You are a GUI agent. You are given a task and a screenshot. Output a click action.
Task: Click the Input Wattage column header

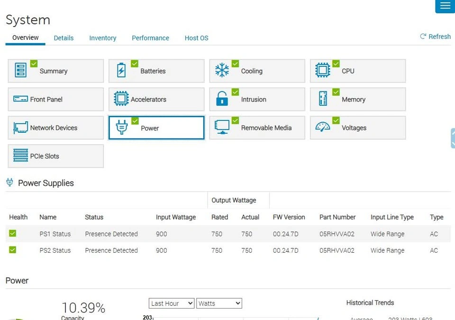coord(175,217)
